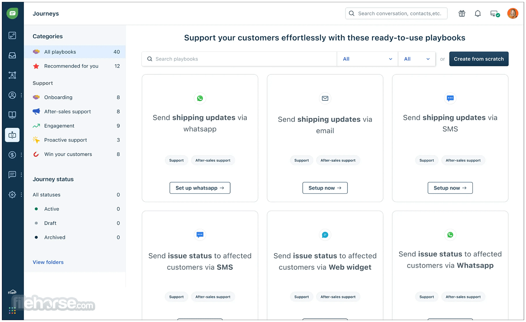Open the narrower All dropdown beside the 'or' label
Screen dimensions: 526x322
pyautogui.click(x=417, y=59)
